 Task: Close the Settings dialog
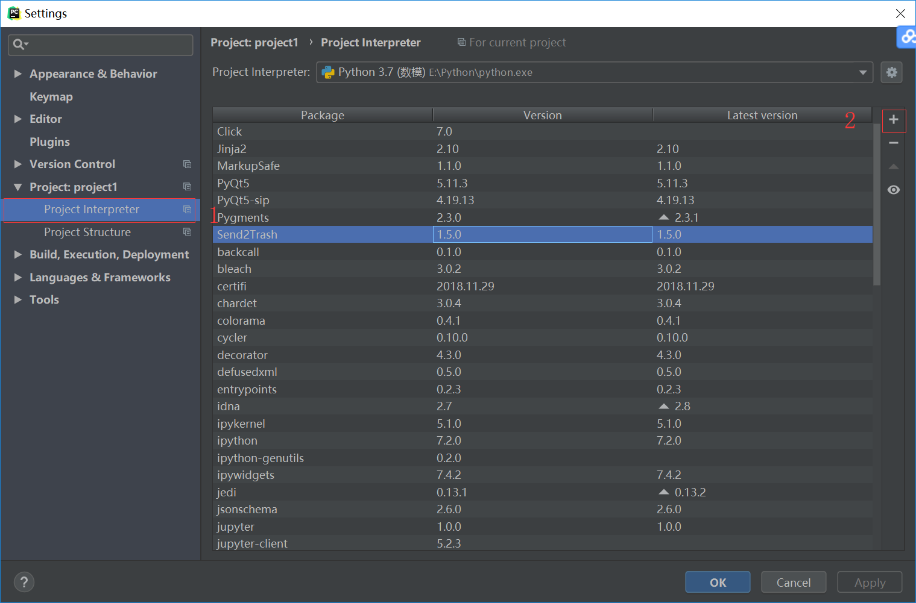click(900, 13)
